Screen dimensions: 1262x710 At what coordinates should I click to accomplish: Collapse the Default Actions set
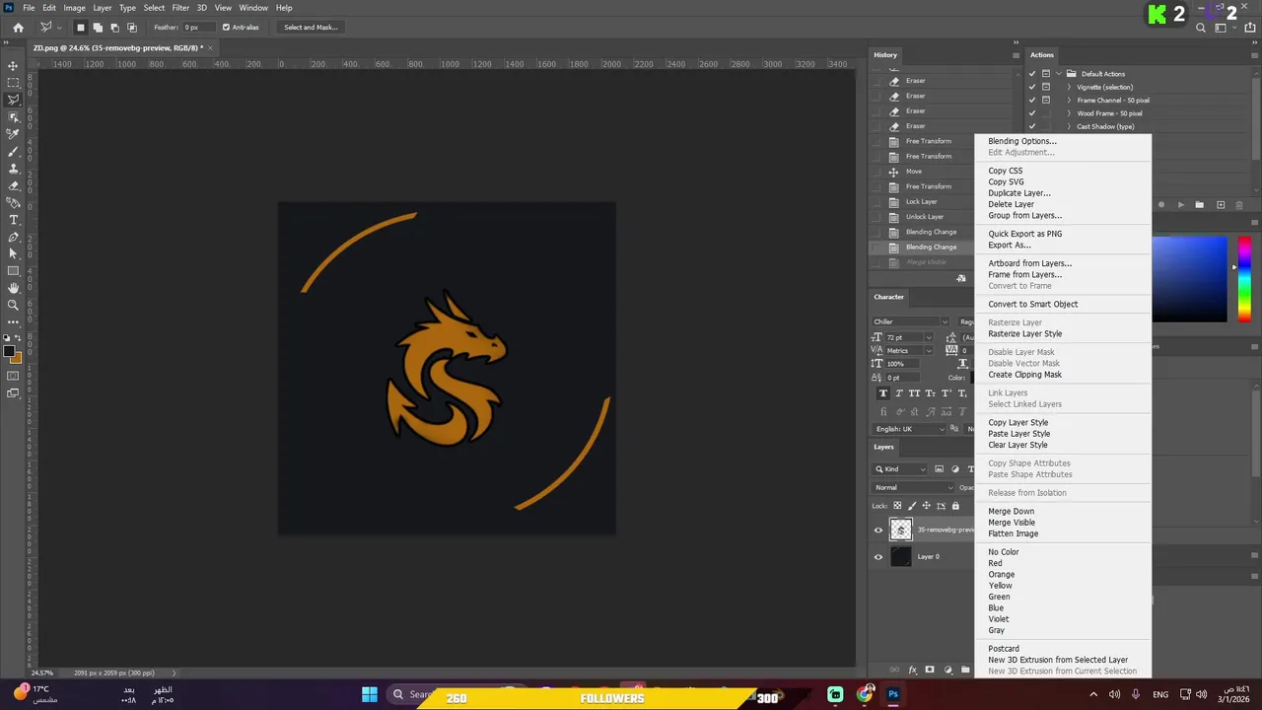point(1058,74)
